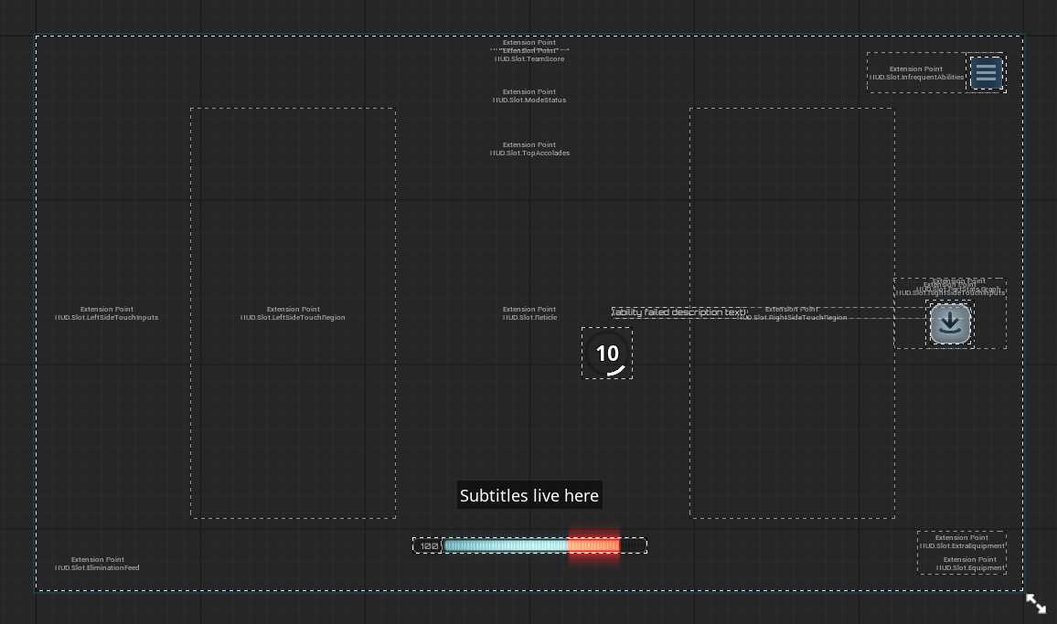Click the hamburger menu icon
This screenshot has width=1057, height=624.
(986, 72)
